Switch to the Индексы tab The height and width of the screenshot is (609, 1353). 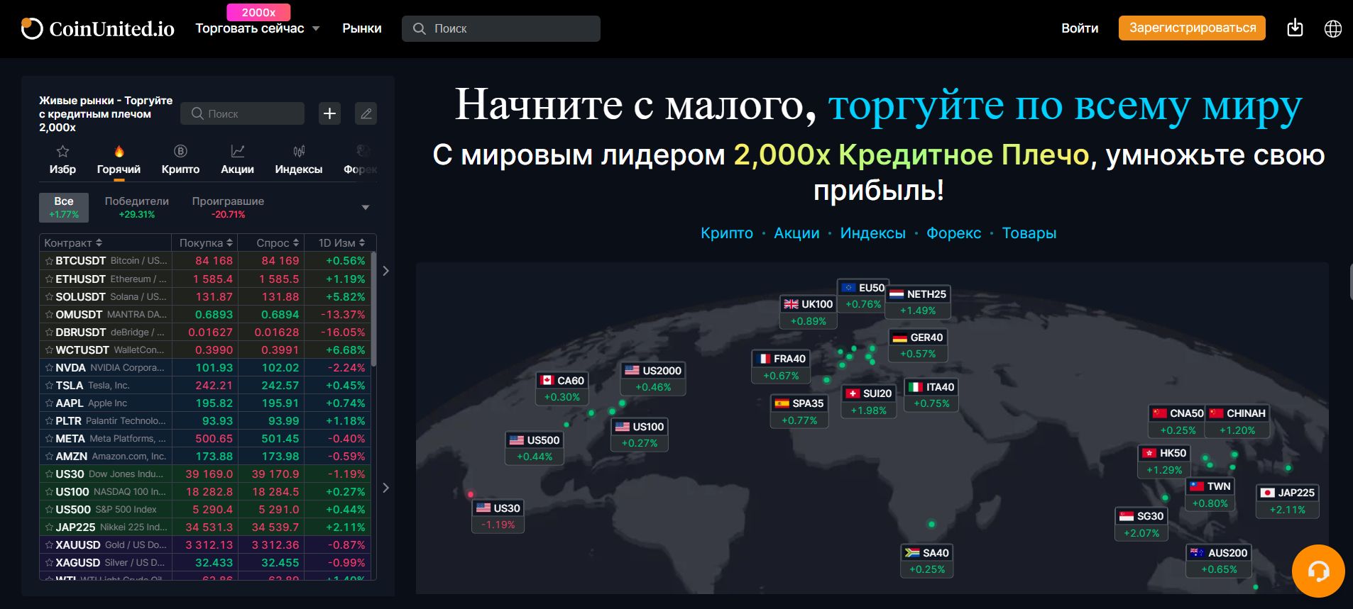tap(299, 160)
